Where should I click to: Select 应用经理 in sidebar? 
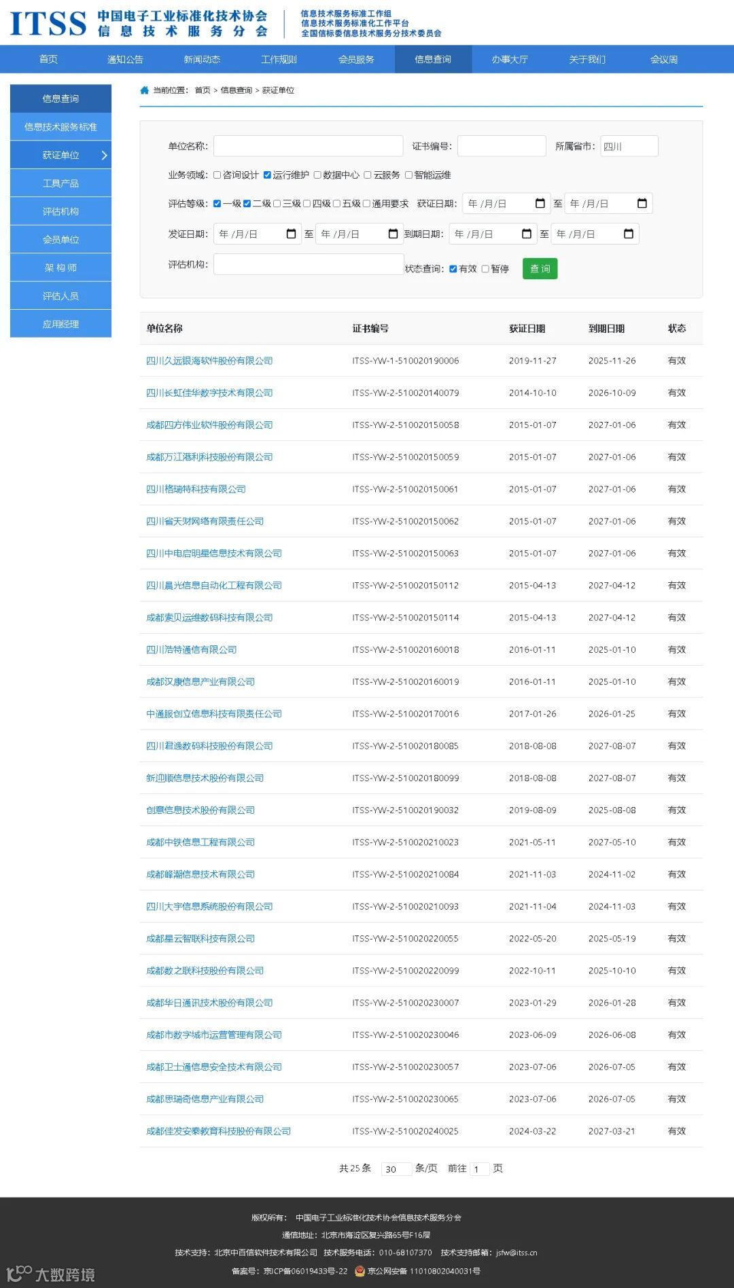(x=60, y=324)
